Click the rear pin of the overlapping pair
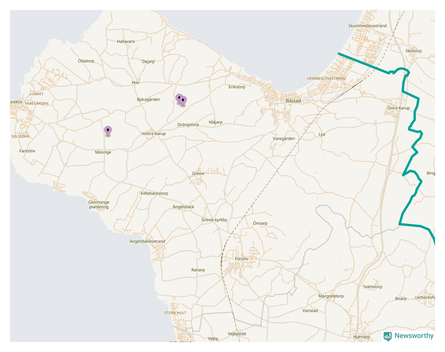The image size is (445, 352). (179, 99)
